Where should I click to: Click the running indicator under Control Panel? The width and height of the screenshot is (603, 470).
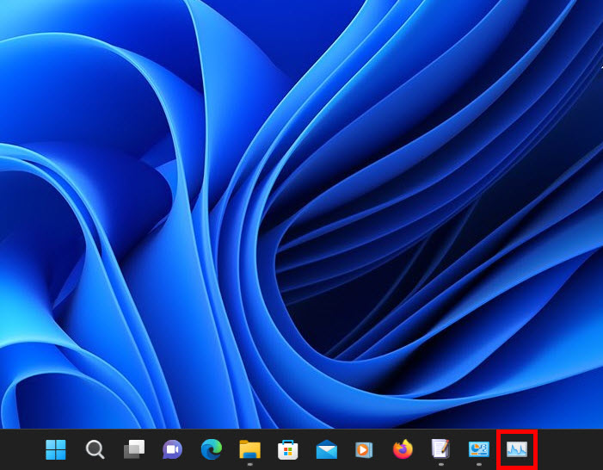[478, 464]
